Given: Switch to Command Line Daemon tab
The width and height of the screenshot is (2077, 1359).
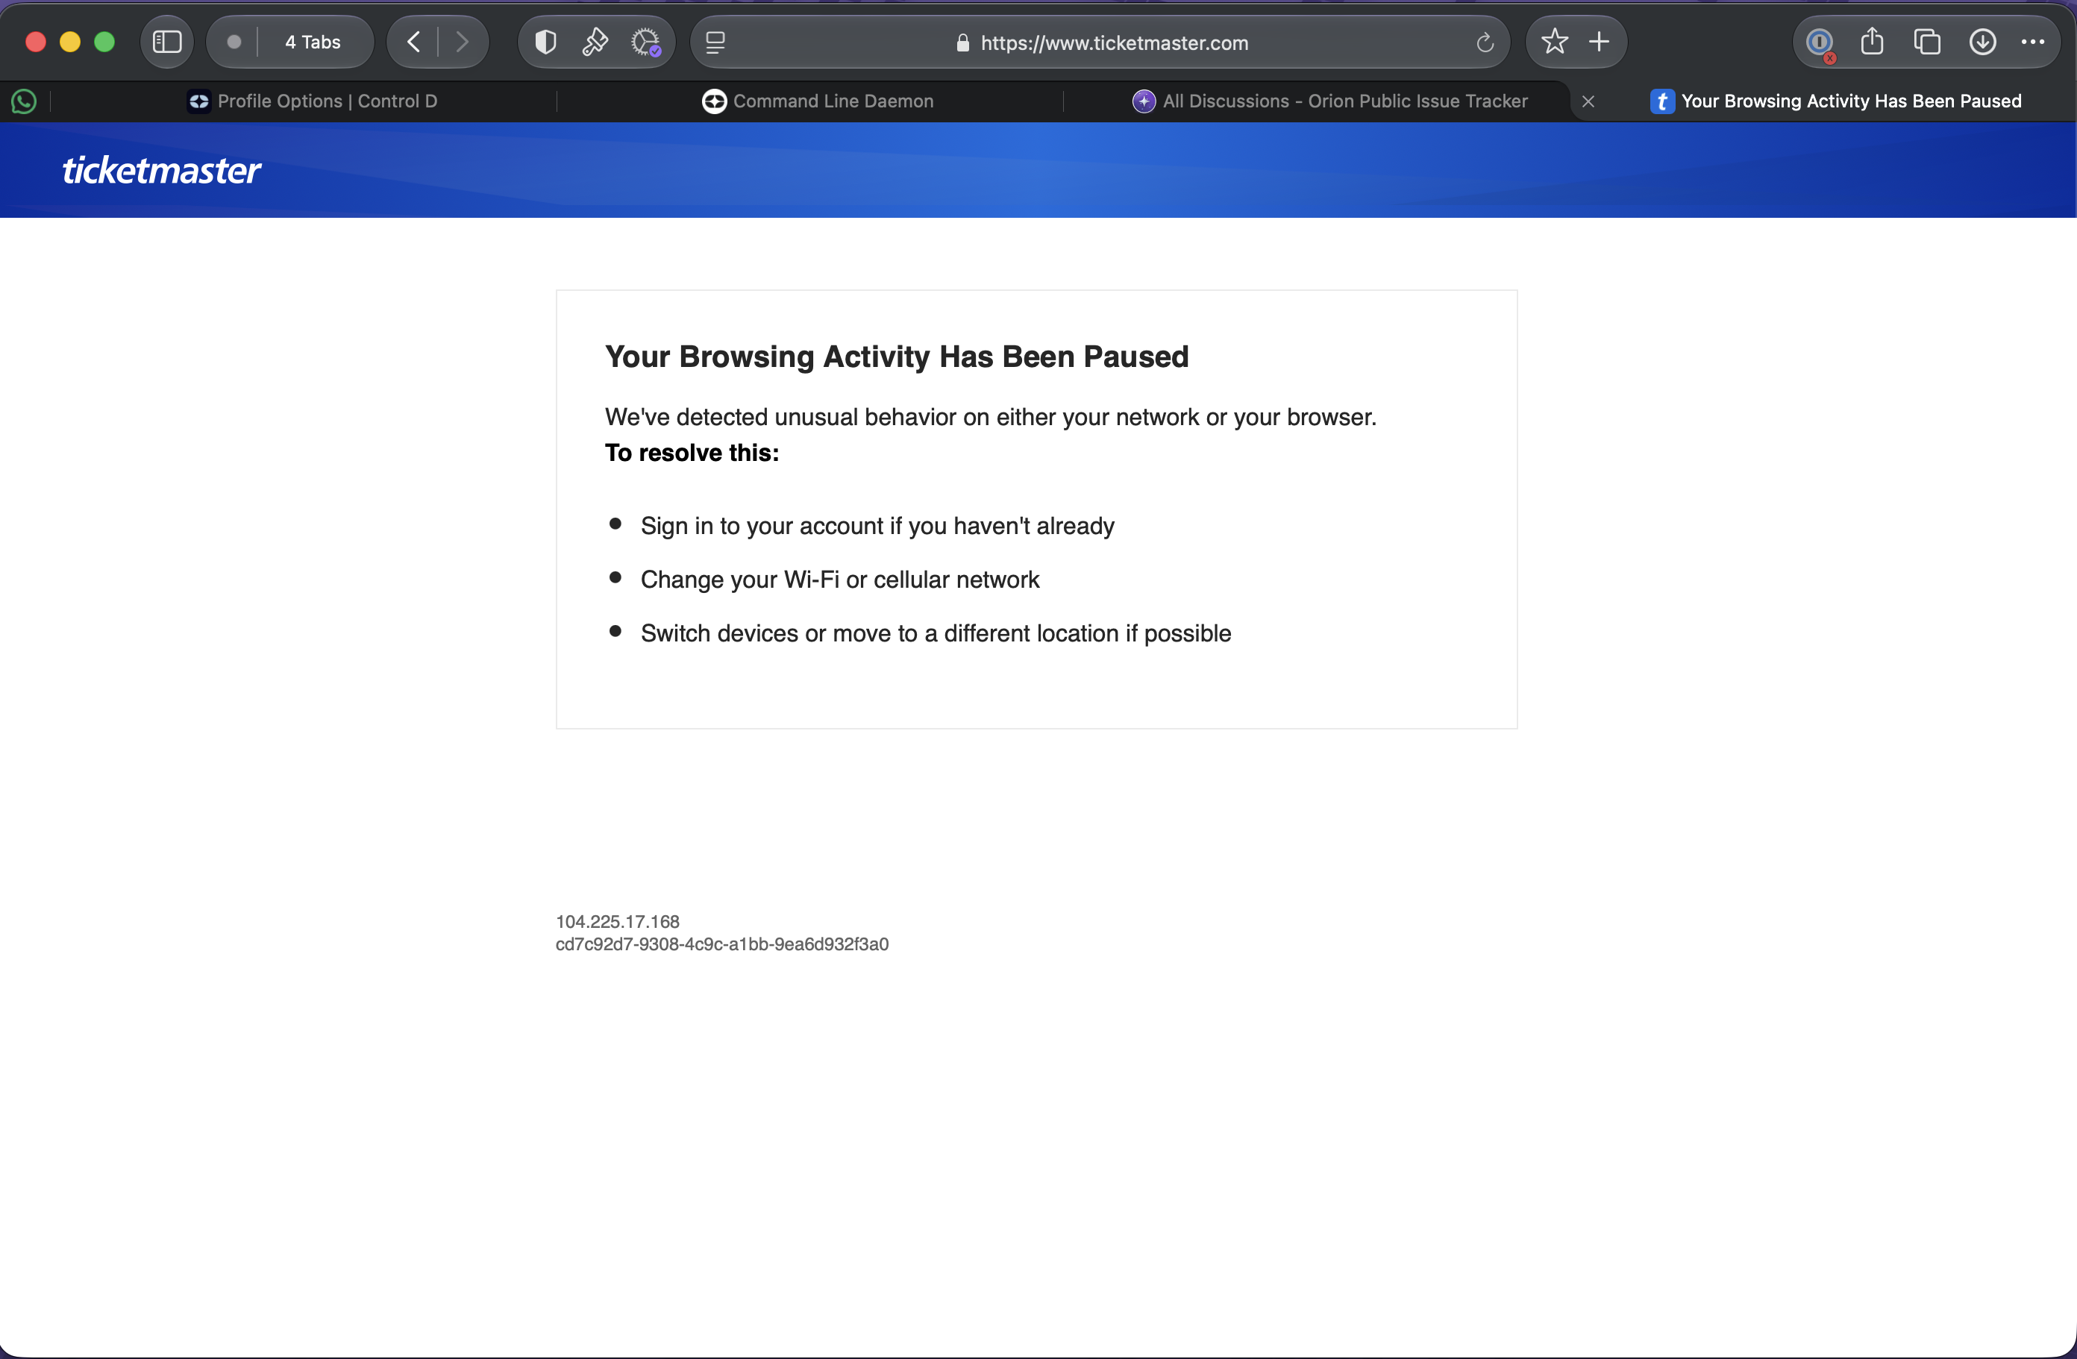Looking at the screenshot, I should tap(818, 101).
